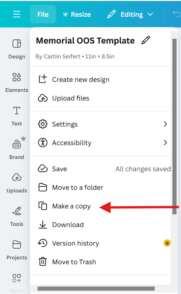Open the Settings submenu
The height and width of the screenshot is (294, 181).
pyautogui.click(x=100, y=124)
